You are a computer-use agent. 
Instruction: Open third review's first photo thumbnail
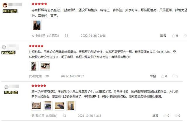[36, 106]
